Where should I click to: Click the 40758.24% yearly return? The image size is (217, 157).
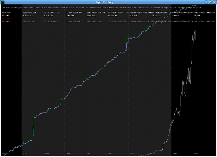click(28, 16)
